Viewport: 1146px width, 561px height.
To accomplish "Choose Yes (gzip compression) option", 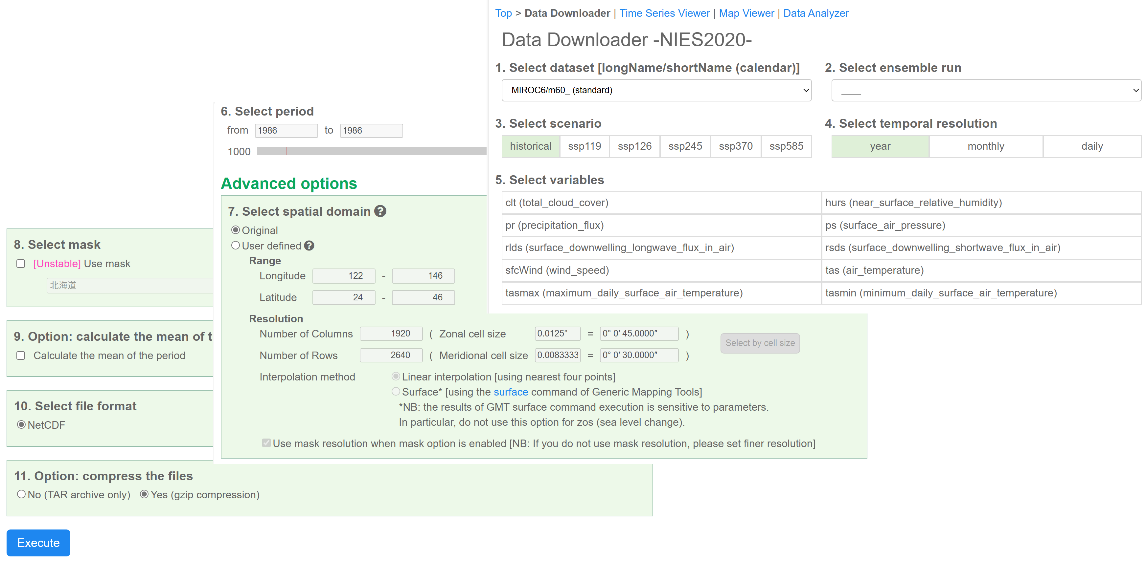I will (144, 494).
